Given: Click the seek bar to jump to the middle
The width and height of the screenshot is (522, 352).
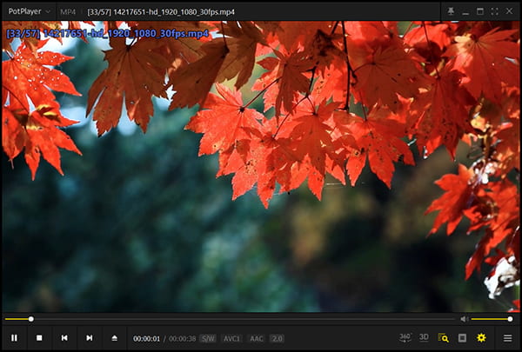Looking at the screenshot, I should (230, 319).
